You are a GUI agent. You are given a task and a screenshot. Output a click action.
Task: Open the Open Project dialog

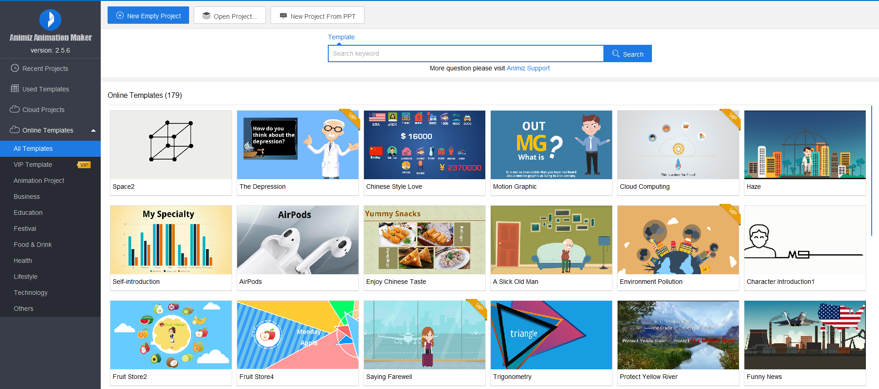(229, 16)
